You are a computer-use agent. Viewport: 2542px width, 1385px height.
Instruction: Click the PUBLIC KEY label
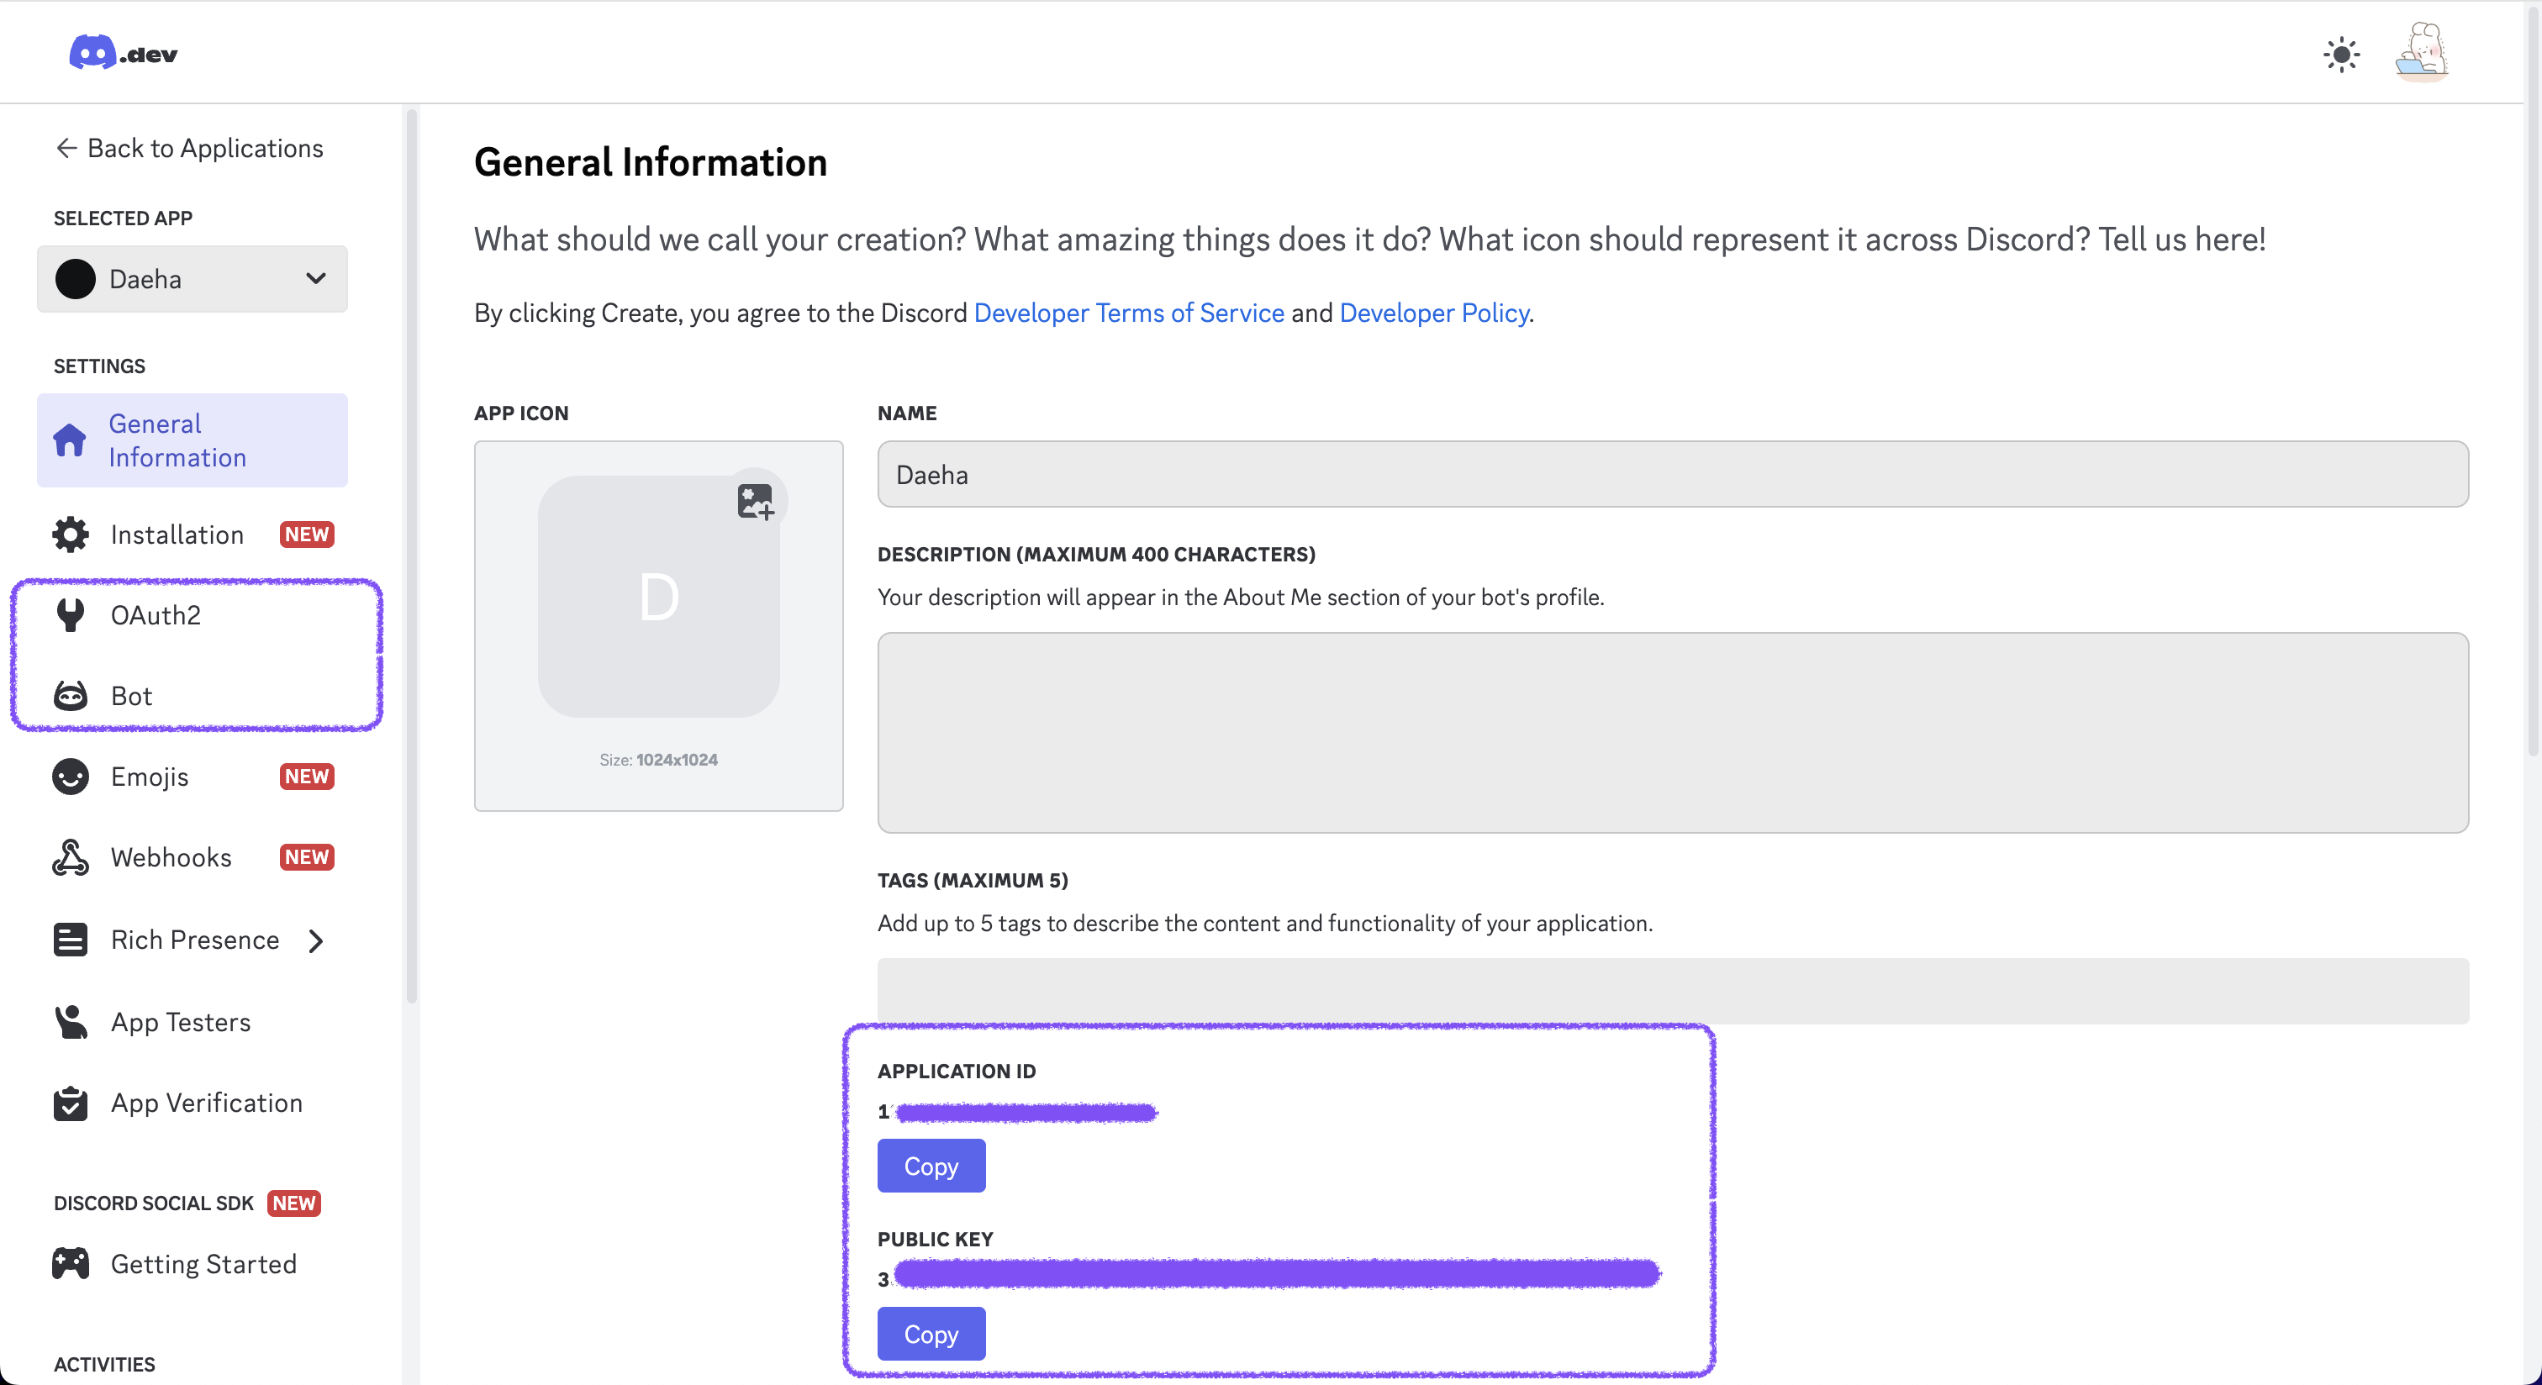click(935, 1240)
